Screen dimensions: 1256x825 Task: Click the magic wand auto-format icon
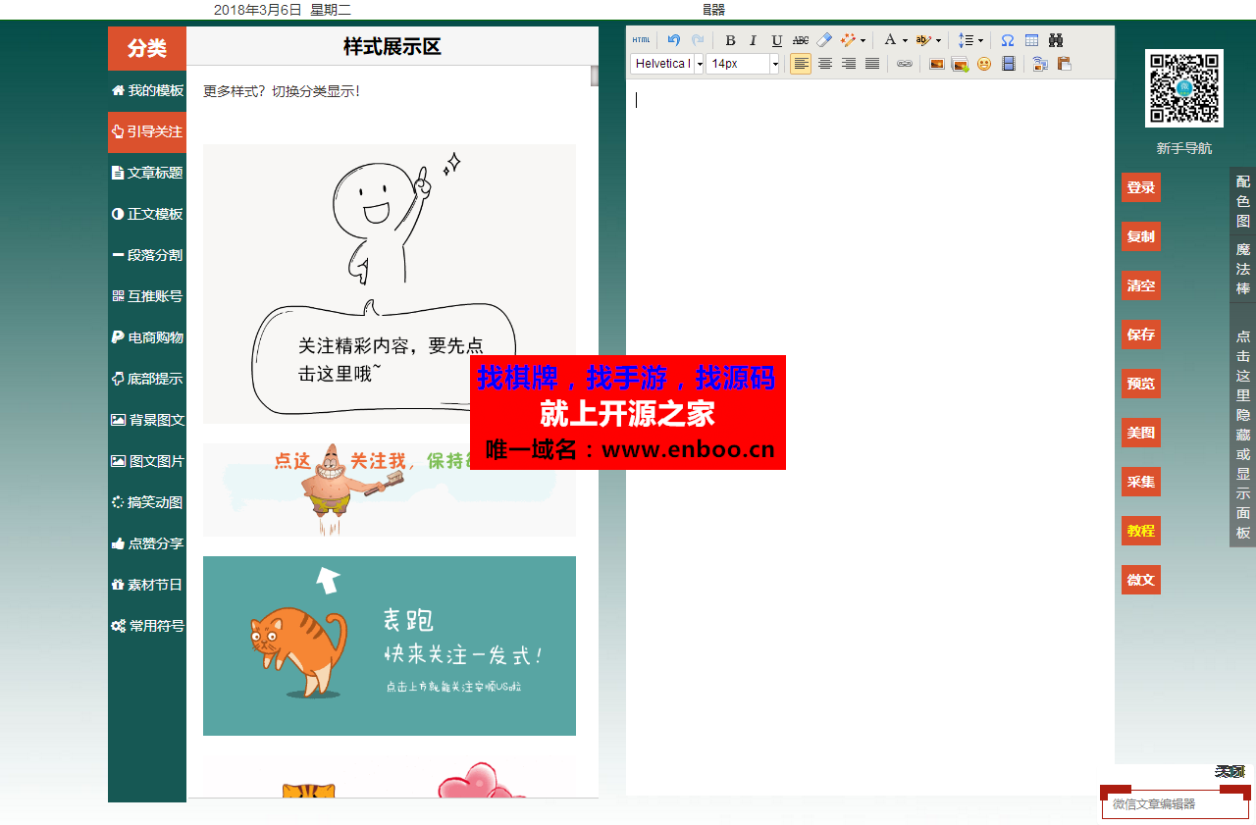[848, 40]
